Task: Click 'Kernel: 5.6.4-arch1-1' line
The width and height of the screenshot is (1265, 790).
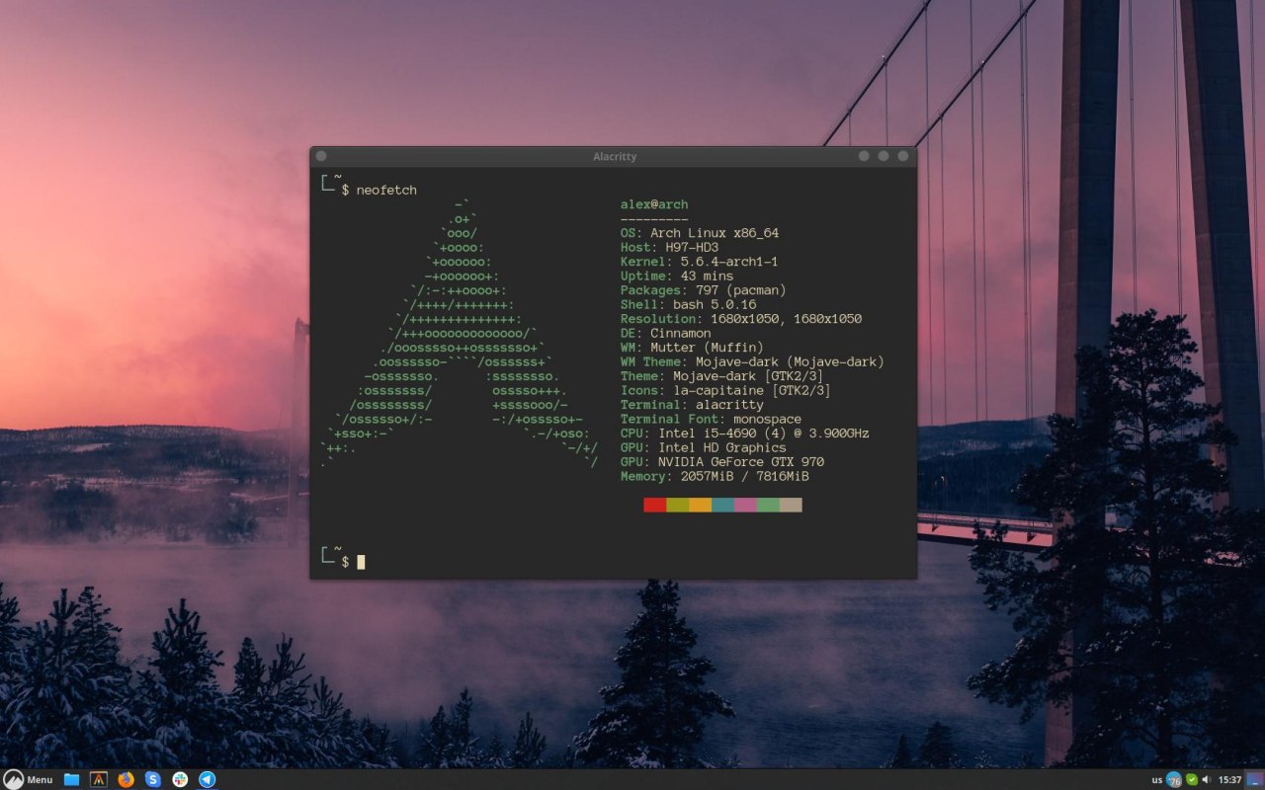Action: tap(700, 262)
